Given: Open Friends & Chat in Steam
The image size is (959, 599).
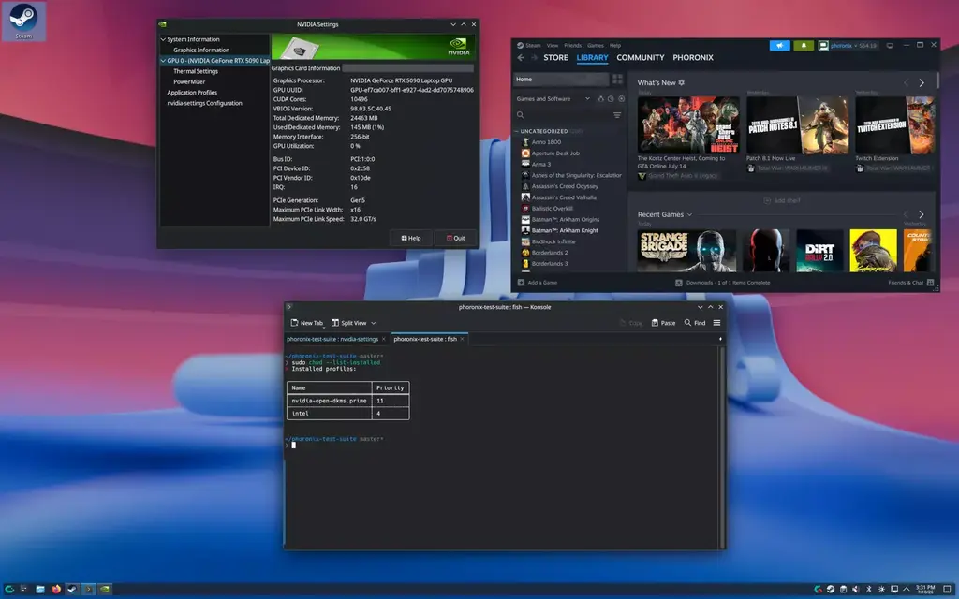Looking at the screenshot, I should [x=910, y=283].
